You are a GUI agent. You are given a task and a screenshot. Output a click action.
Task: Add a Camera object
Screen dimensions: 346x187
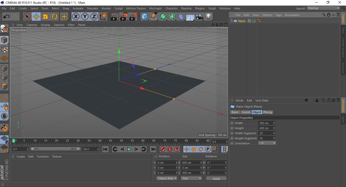[199, 17]
